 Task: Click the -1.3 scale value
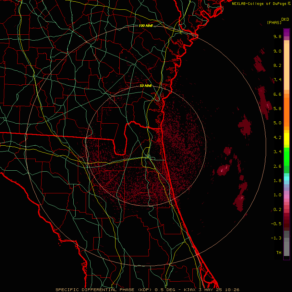pos(276,238)
